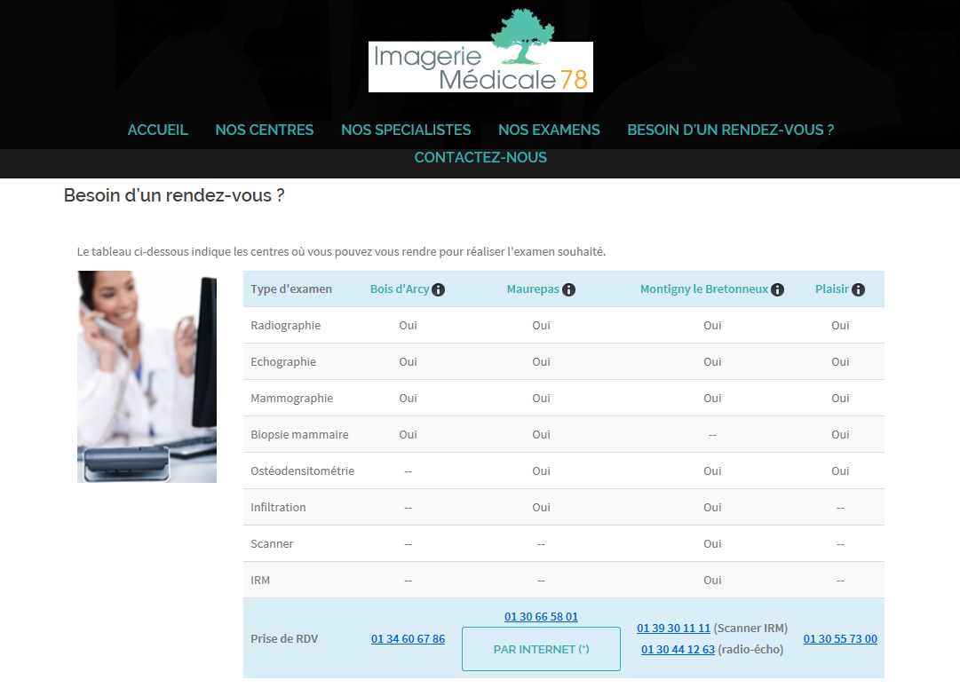960x688 pixels.
Task: Click Oui for Biopsie mammaire at Bois d'Arcy
Action: click(x=408, y=435)
